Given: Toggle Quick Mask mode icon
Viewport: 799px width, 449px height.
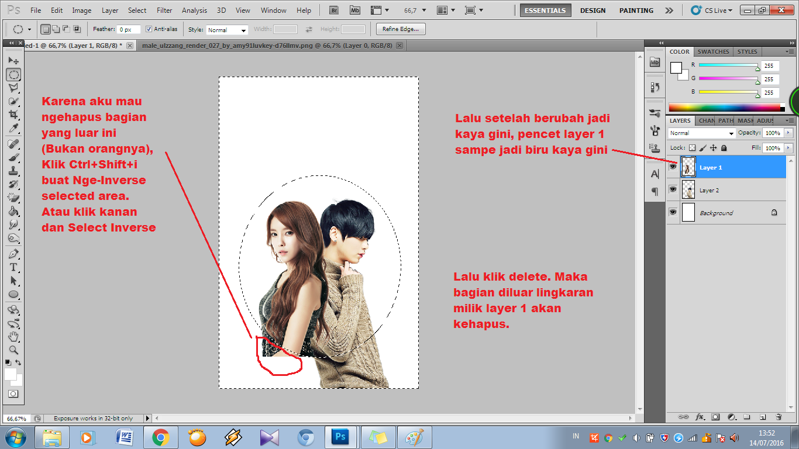Looking at the screenshot, I should (13, 394).
